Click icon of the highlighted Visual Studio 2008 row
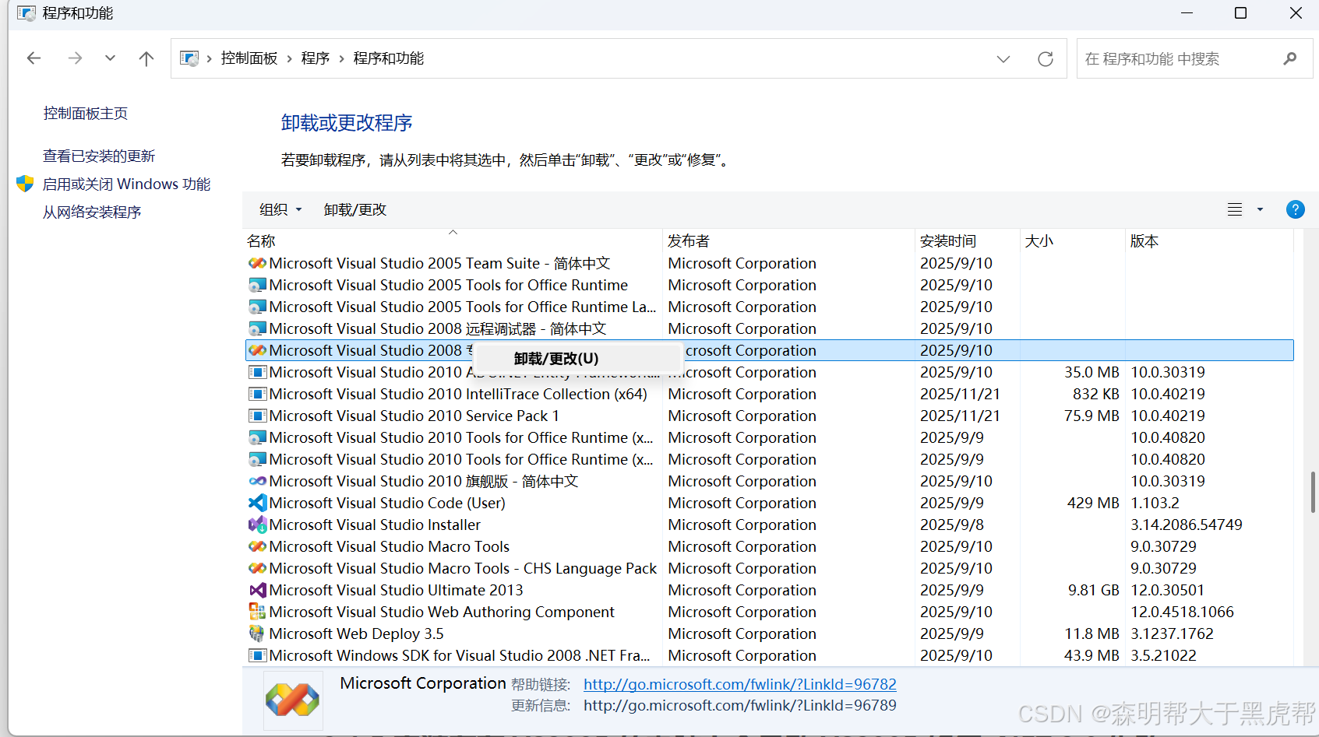 (x=257, y=350)
